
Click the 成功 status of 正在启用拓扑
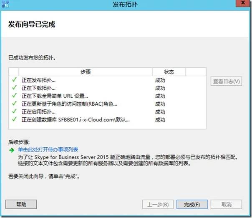tap(160, 112)
